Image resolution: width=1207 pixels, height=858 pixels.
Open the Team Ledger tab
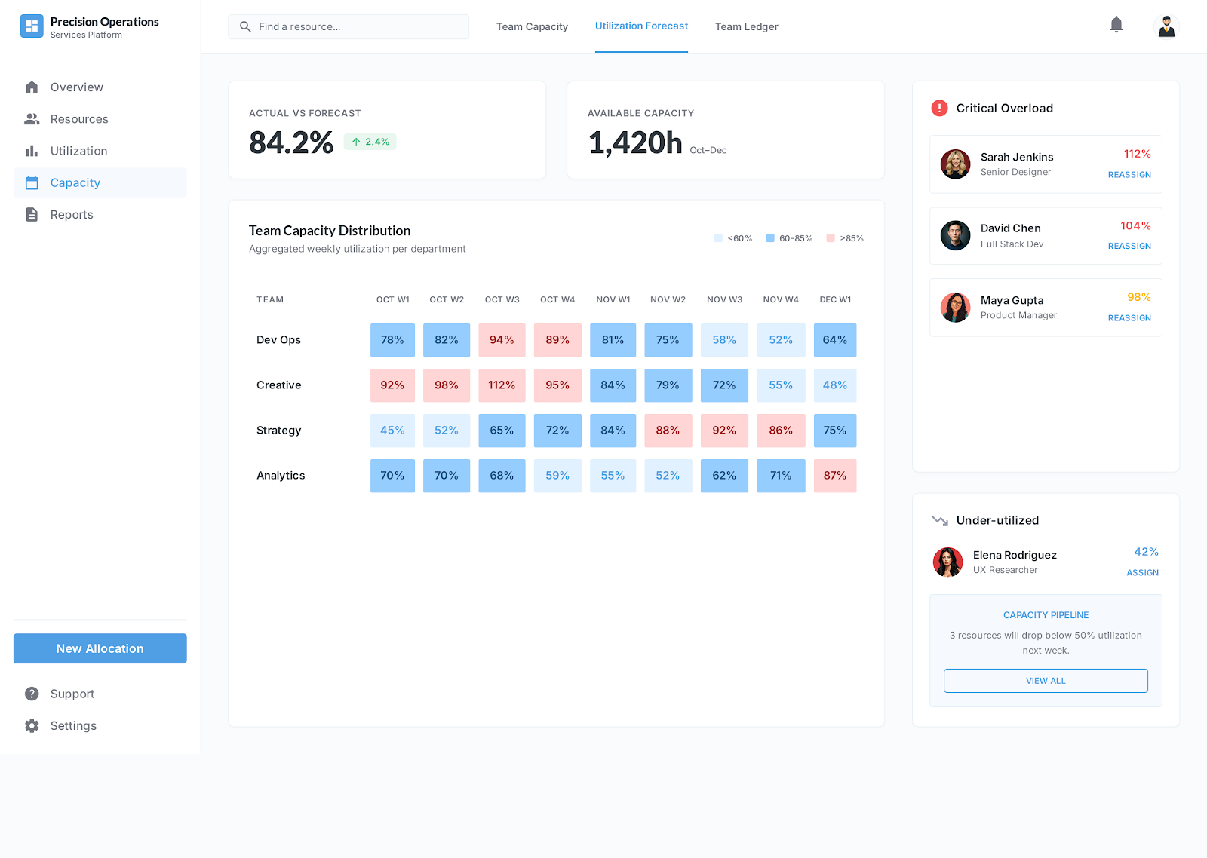click(x=746, y=26)
